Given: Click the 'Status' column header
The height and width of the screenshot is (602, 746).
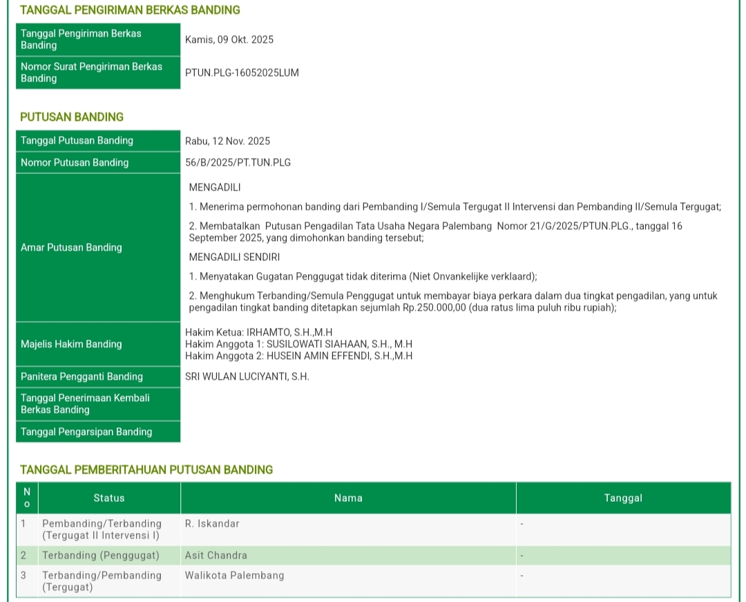Looking at the screenshot, I should (109, 498).
